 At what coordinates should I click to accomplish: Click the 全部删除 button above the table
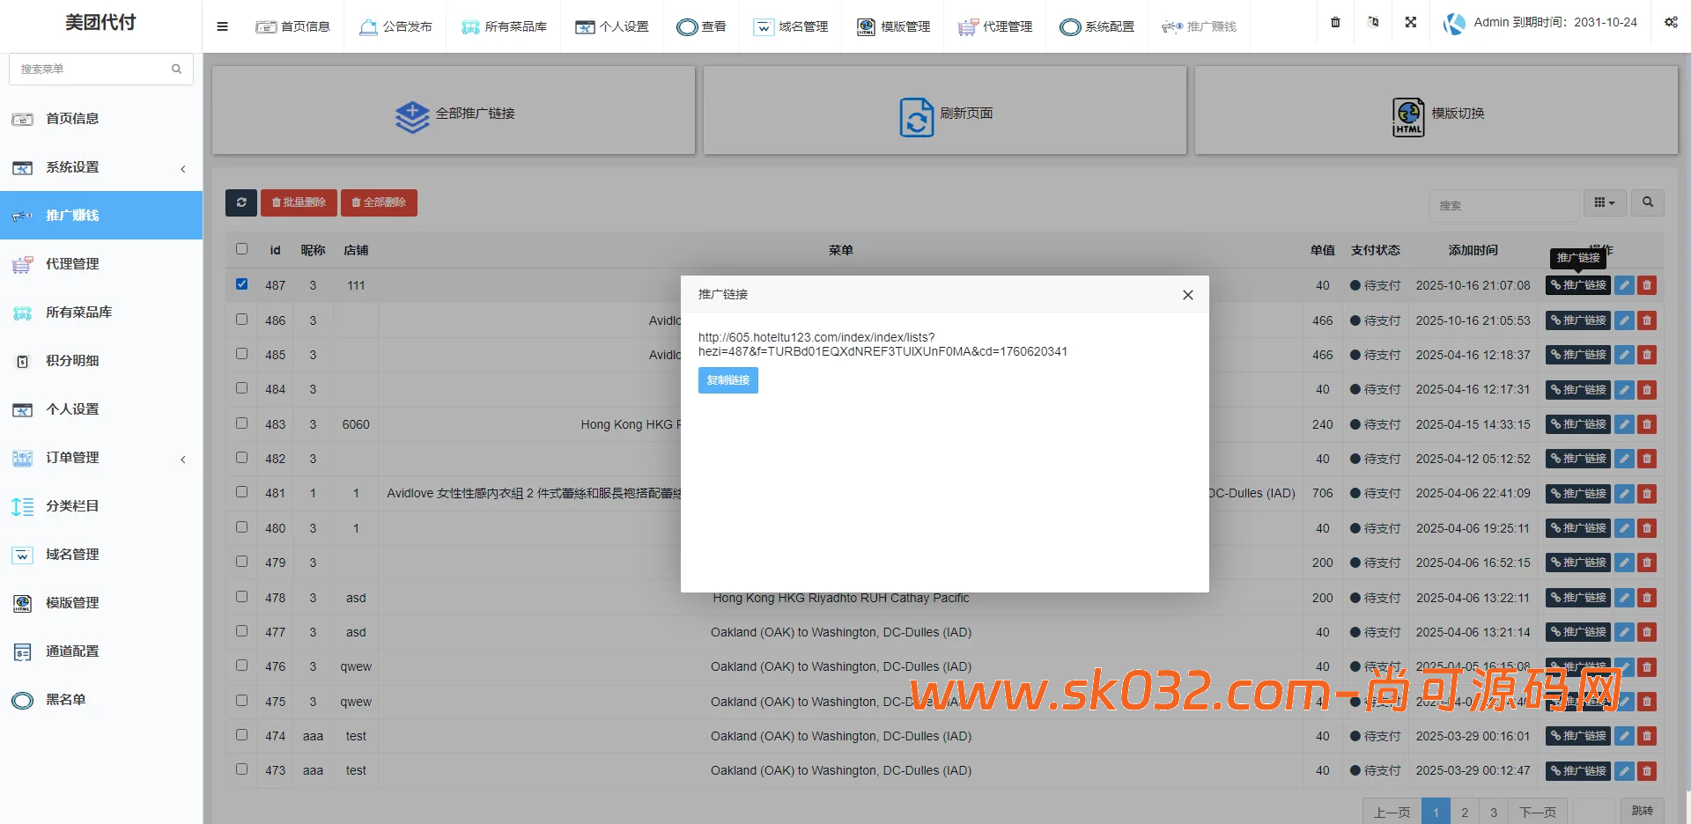(x=379, y=202)
